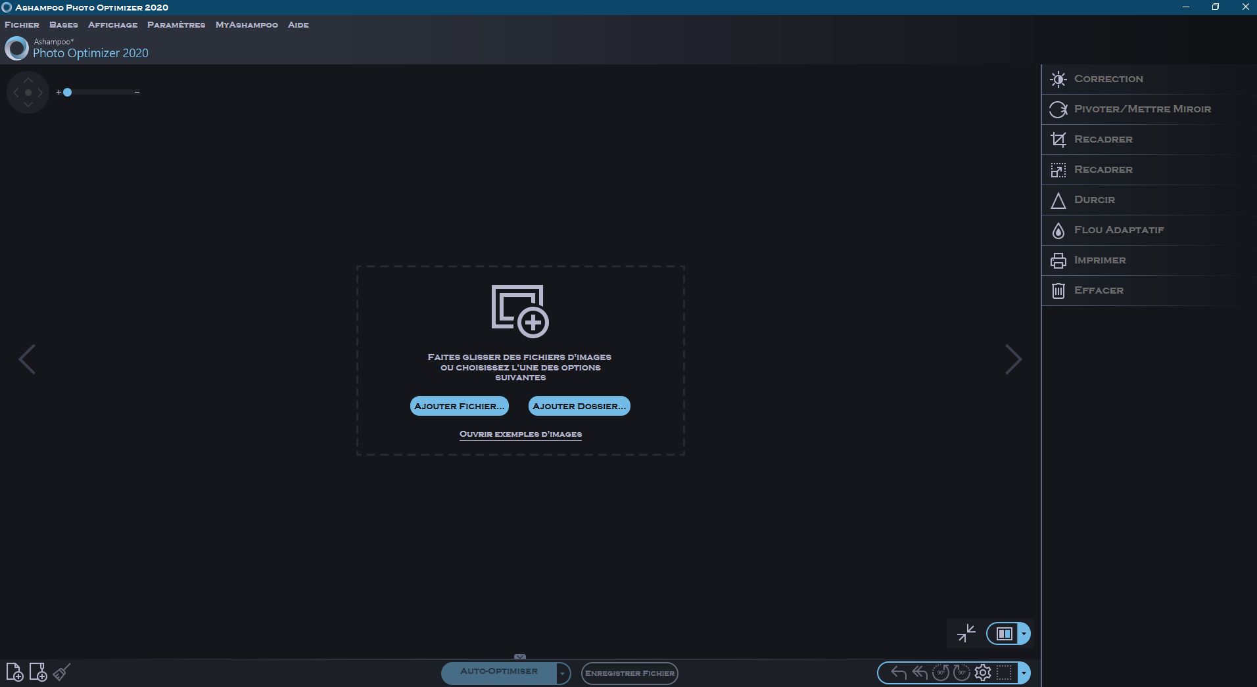Click the Ajouter Fichier... button

point(459,406)
